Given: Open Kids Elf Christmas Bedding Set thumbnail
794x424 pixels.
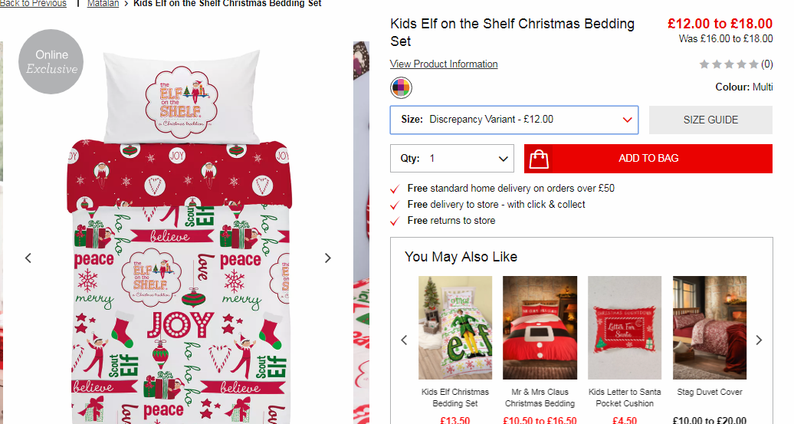Looking at the screenshot, I should pyautogui.click(x=454, y=327).
